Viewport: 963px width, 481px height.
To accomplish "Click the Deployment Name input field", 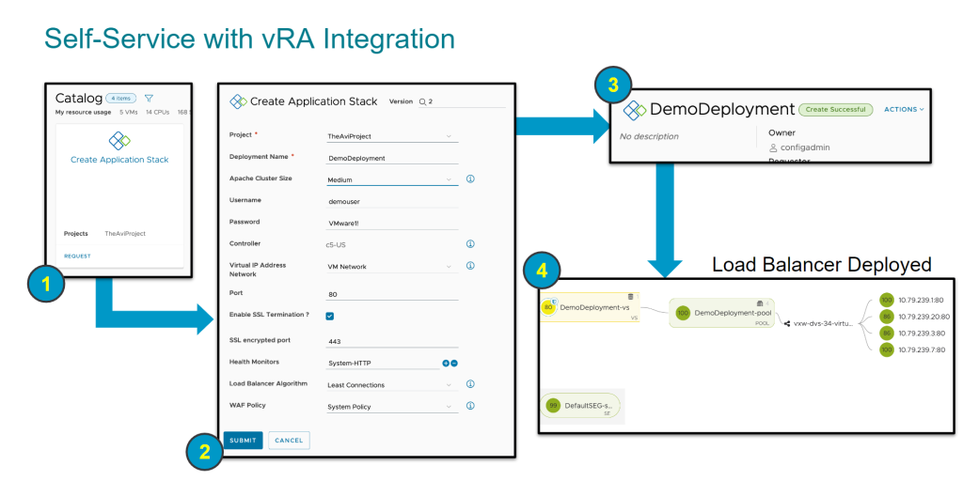I will point(392,158).
